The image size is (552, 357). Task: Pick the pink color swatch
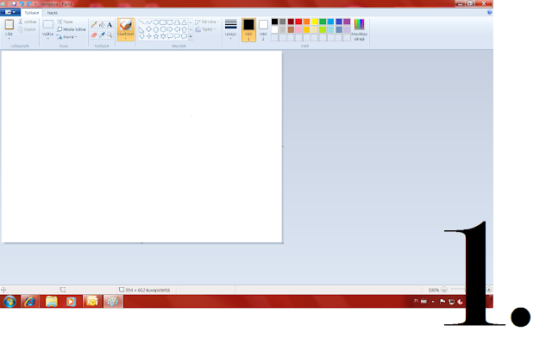tap(298, 29)
